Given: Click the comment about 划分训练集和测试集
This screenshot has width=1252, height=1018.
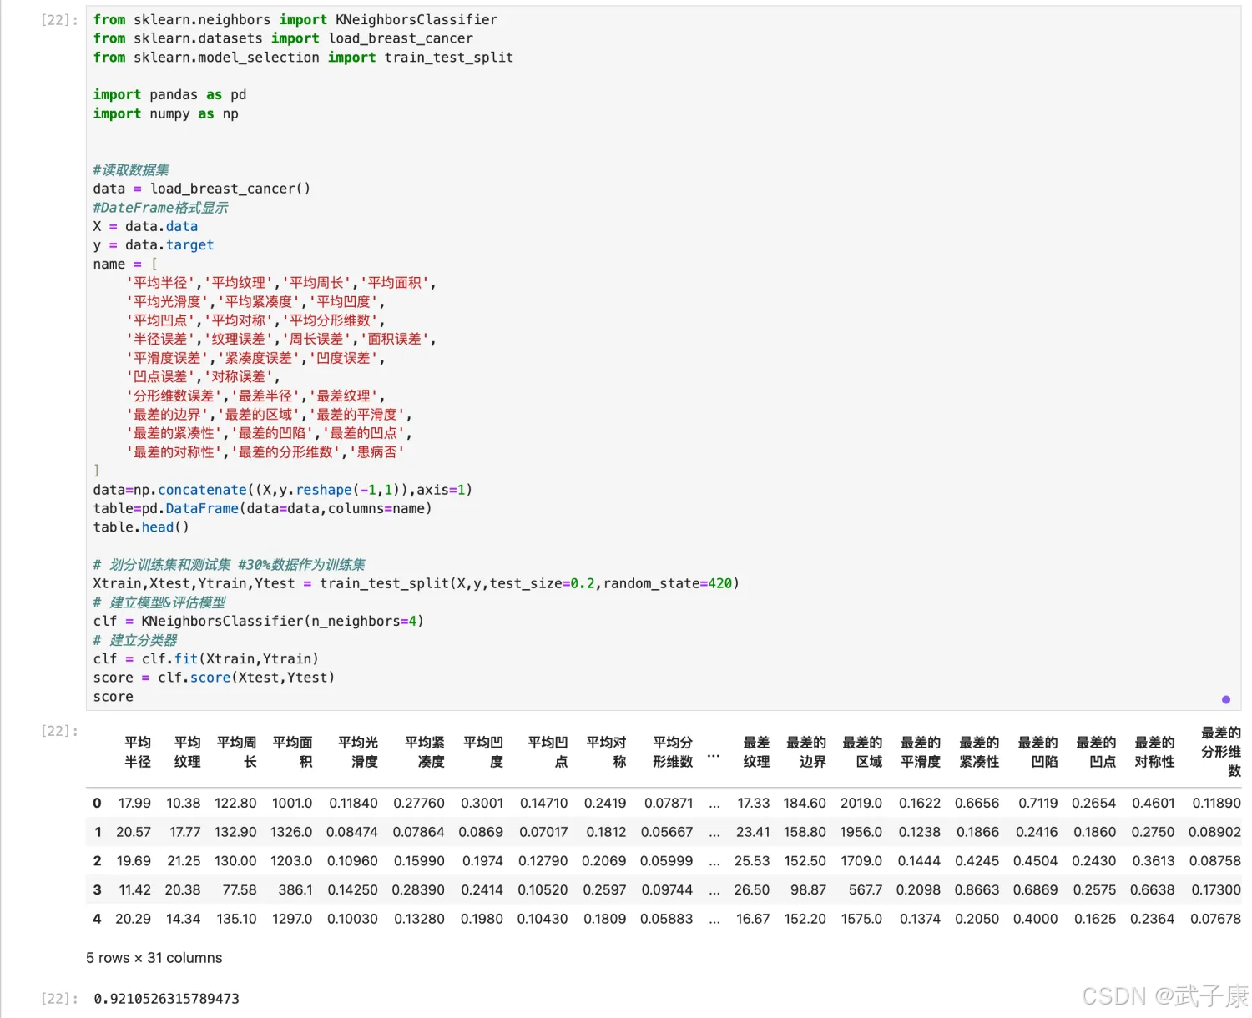Looking at the screenshot, I should [230, 565].
